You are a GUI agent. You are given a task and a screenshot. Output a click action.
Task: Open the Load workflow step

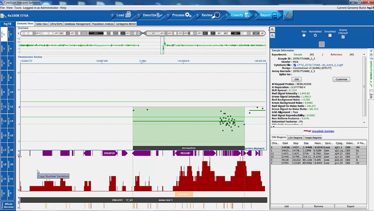pyautogui.click(x=123, y=15)
